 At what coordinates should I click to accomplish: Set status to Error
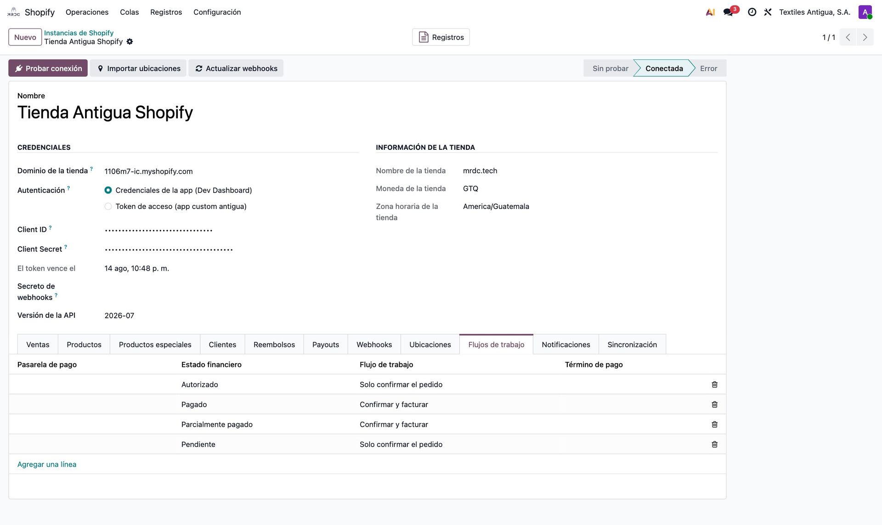708,68
